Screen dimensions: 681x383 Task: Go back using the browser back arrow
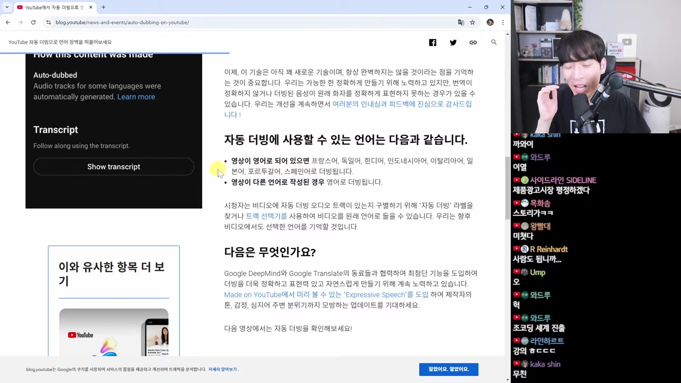tap(8, 22)
